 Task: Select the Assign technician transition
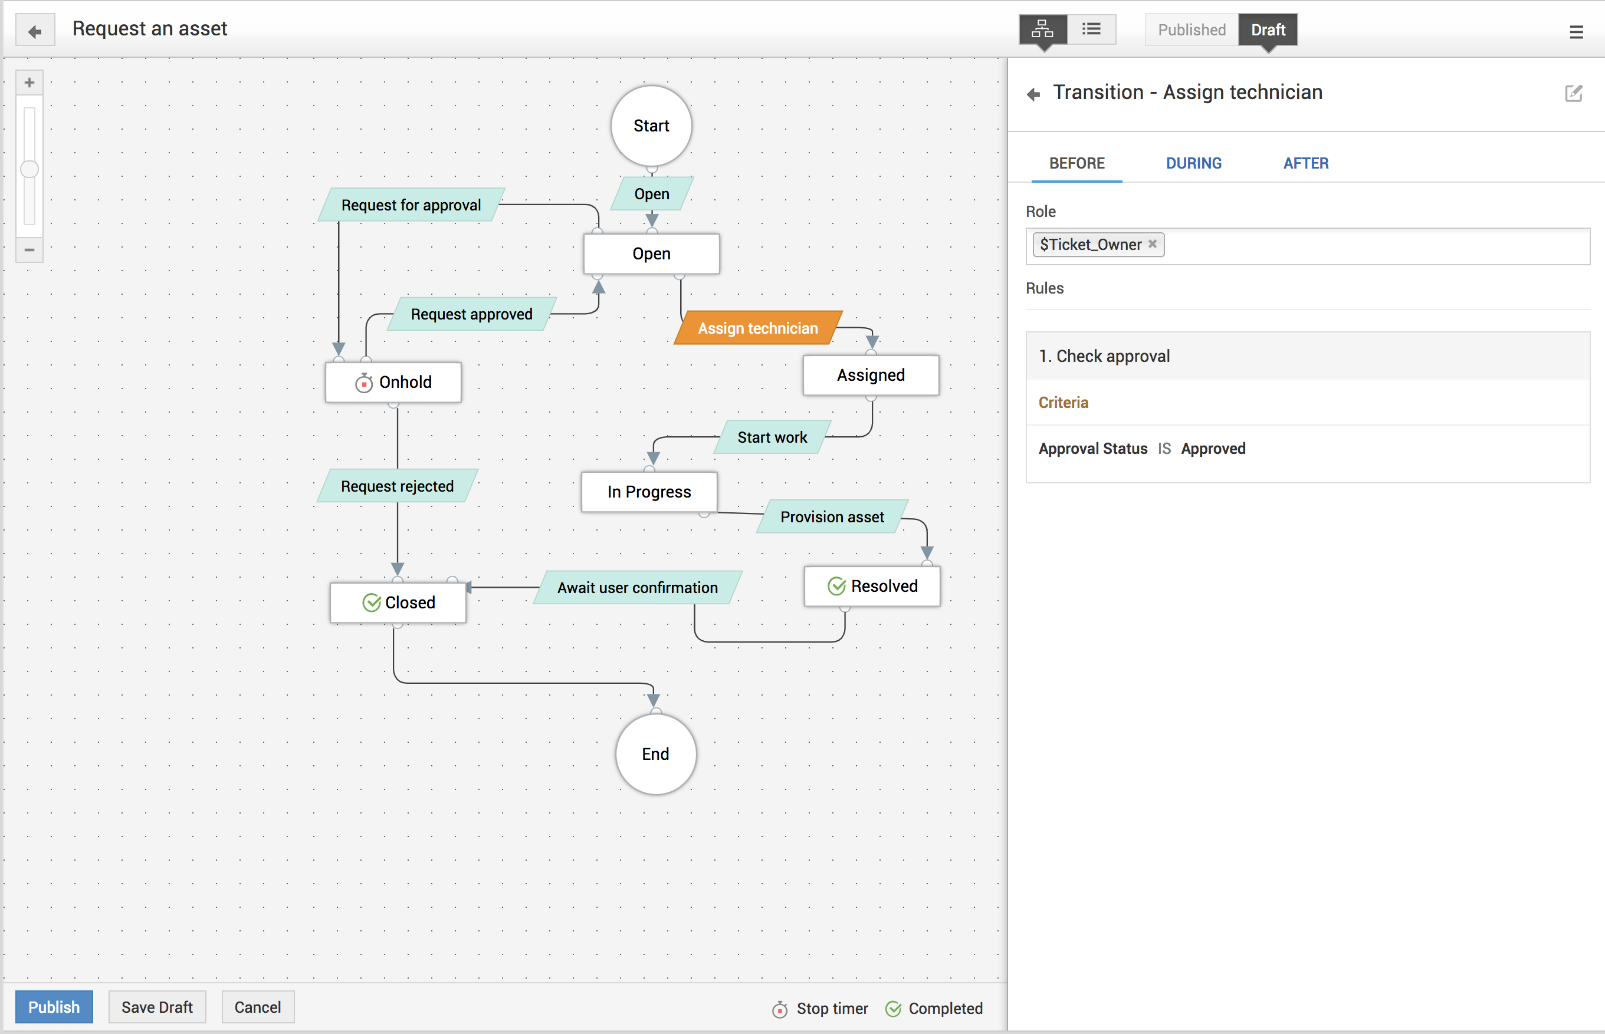pos(757,328)
